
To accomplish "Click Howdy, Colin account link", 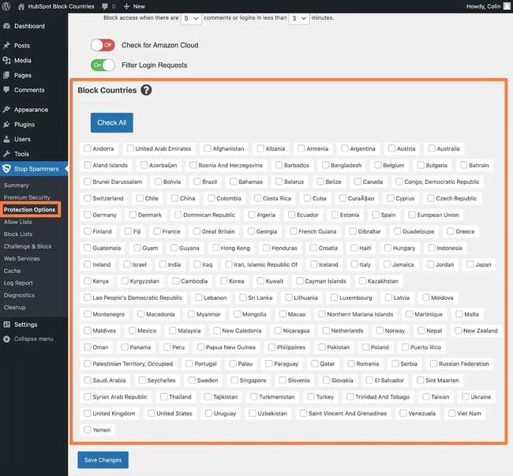I will [x=483, y=6].
